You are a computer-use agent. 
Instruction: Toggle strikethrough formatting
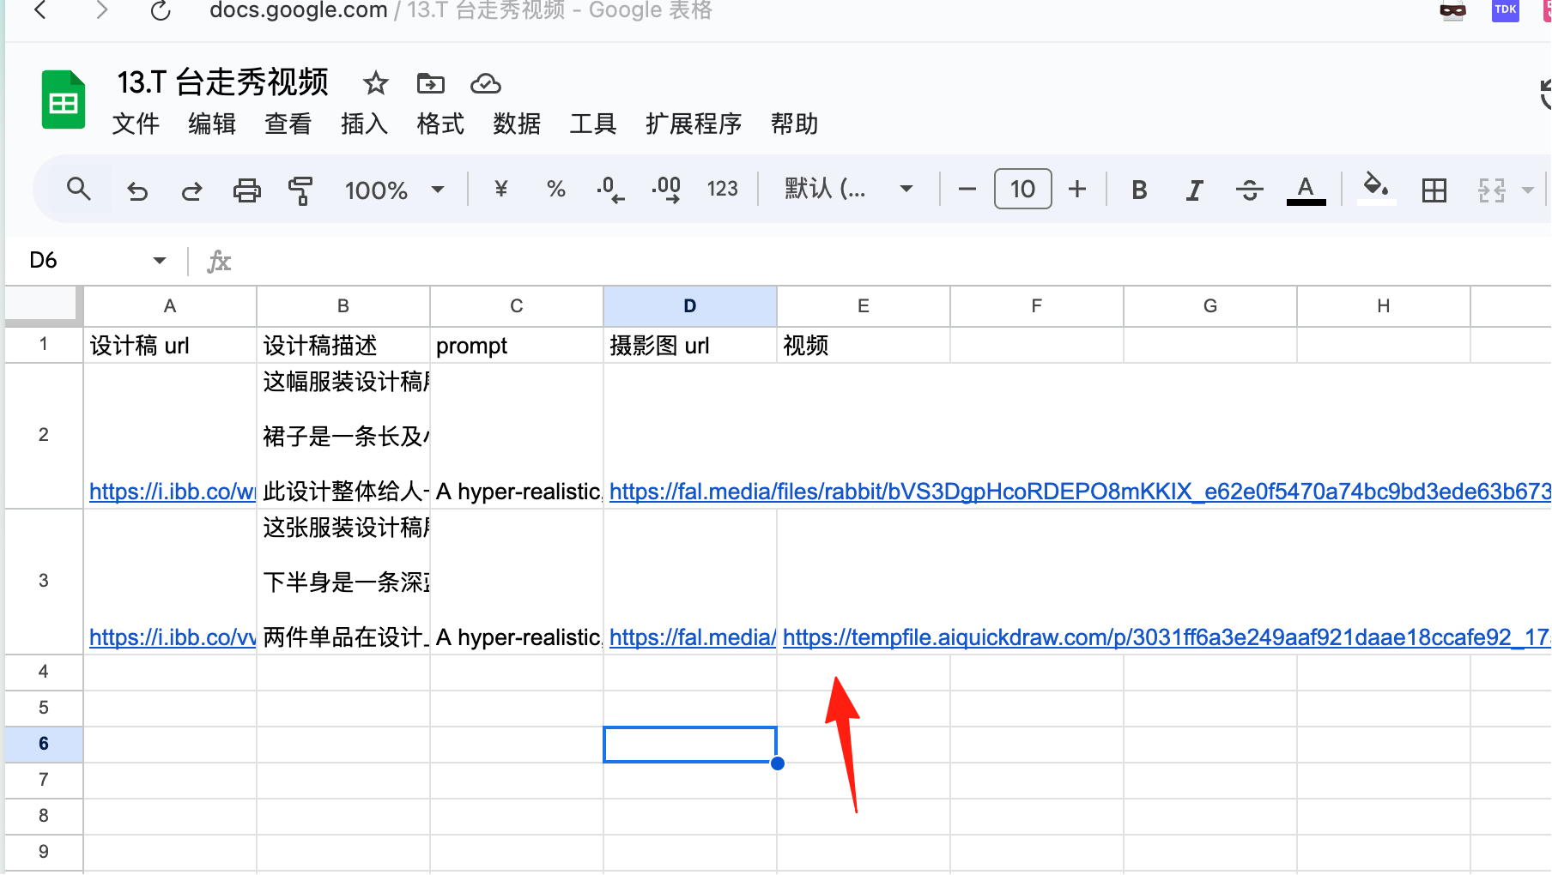[x=1249, y=190]
